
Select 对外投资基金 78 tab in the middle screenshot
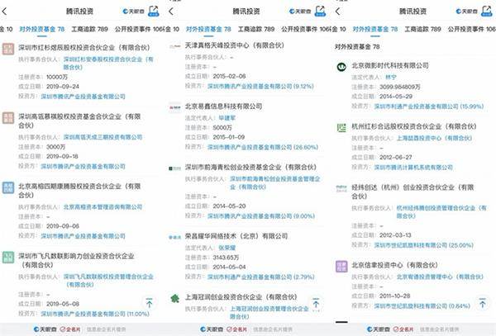tap(208, 29)
